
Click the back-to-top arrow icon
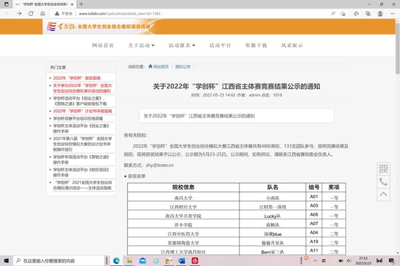(383, 194)
